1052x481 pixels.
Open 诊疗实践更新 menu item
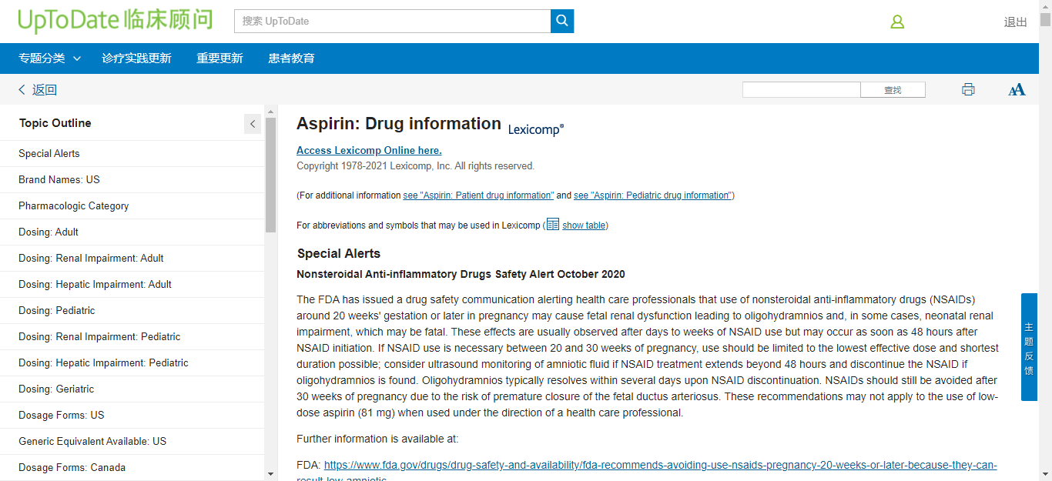click(136, 58)
